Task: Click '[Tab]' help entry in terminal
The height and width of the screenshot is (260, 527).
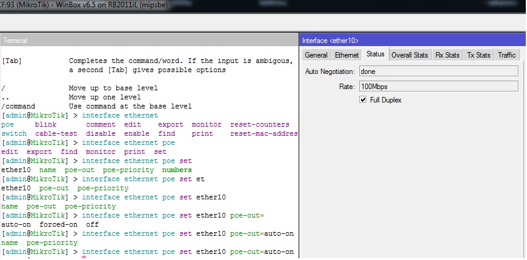Action: click(12, 61)
